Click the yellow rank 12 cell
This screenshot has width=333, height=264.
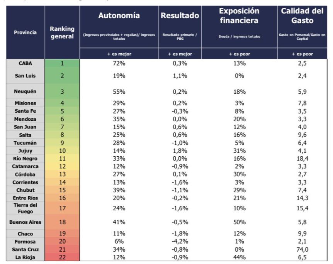coord(62,167)
